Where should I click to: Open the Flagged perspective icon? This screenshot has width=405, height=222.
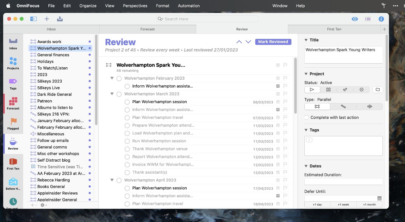(13, 123)
